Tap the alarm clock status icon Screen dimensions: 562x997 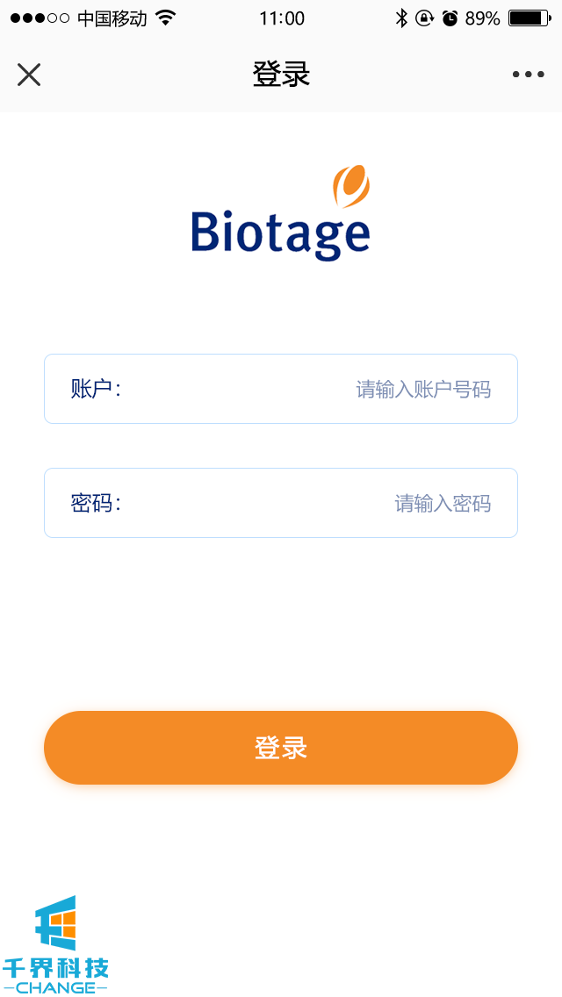click(x=450, y=18)
